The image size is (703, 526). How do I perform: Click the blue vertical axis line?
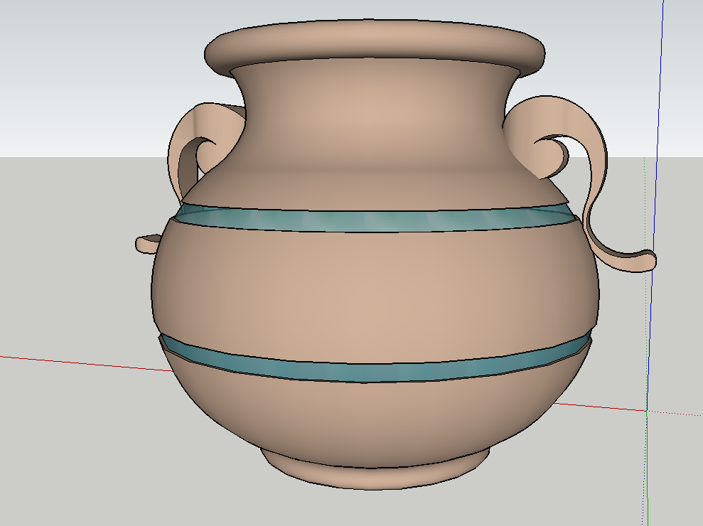pos(655,206)
